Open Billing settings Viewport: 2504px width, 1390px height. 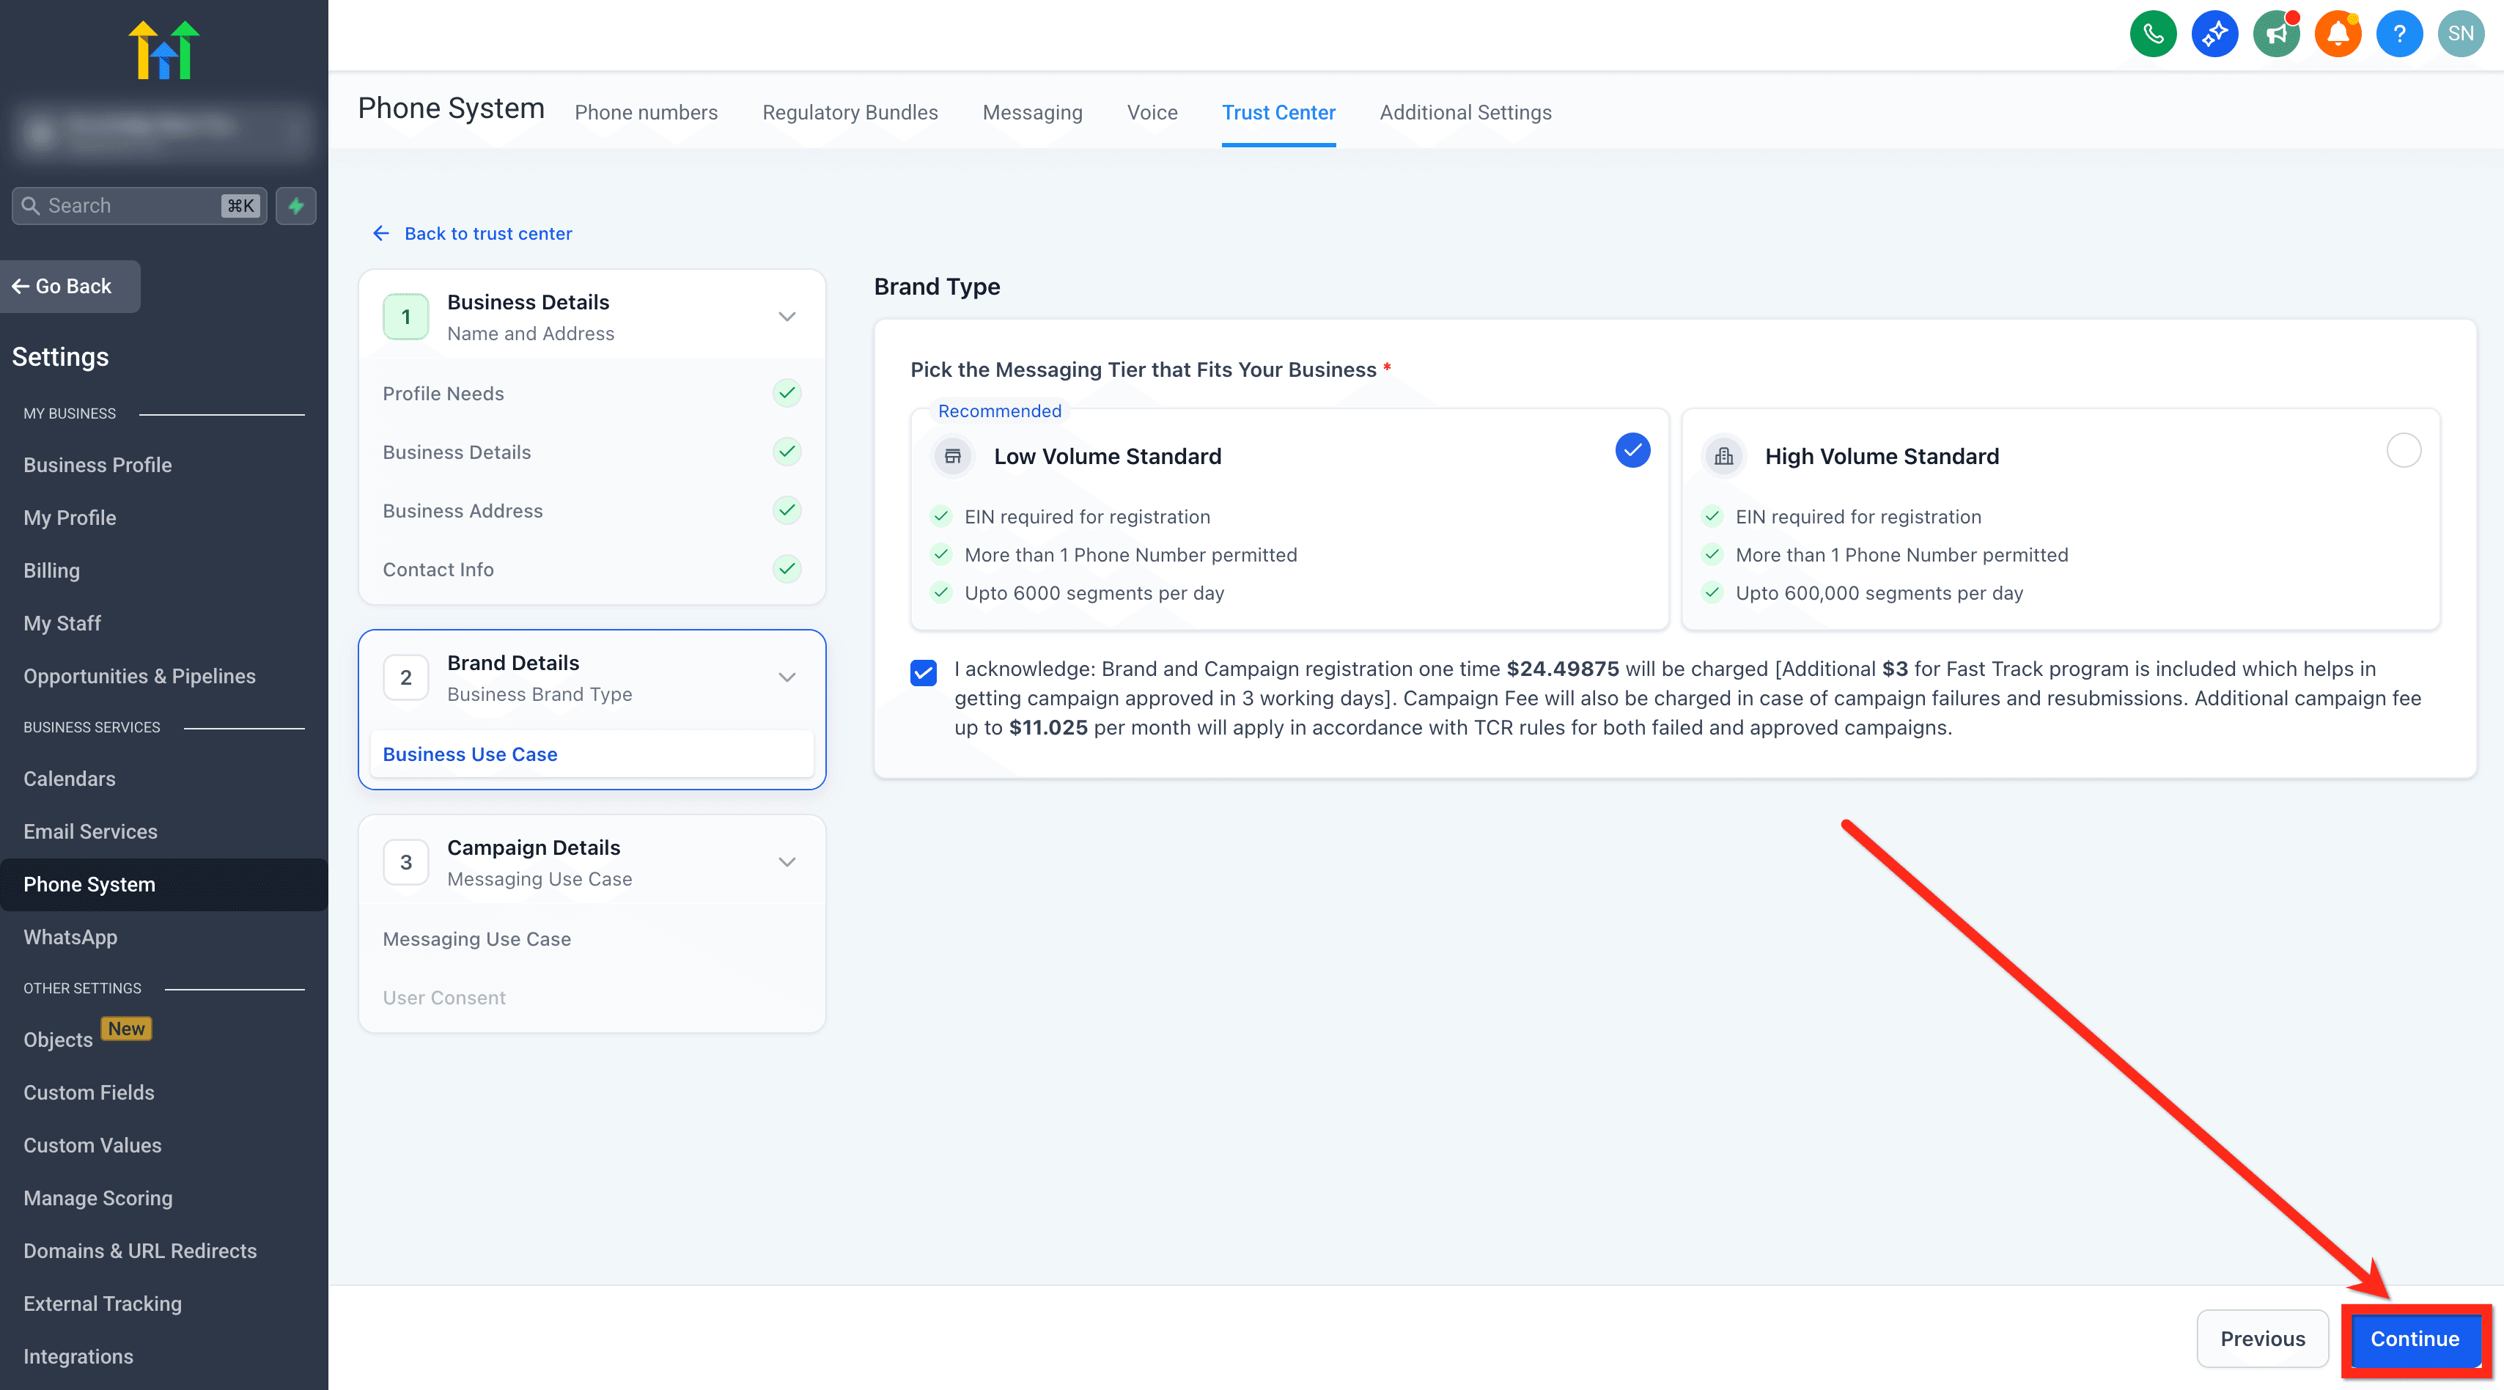pyautogui.click(x=51, y=570)
